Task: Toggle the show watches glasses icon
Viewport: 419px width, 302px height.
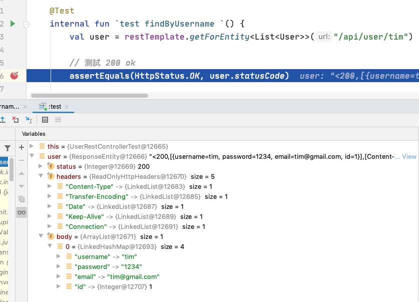Action: click(x=22, y=212)
